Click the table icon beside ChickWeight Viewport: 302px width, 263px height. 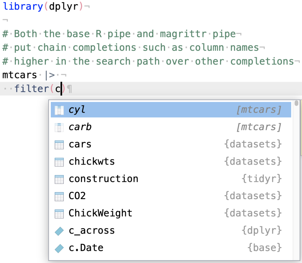coord(59,213)
